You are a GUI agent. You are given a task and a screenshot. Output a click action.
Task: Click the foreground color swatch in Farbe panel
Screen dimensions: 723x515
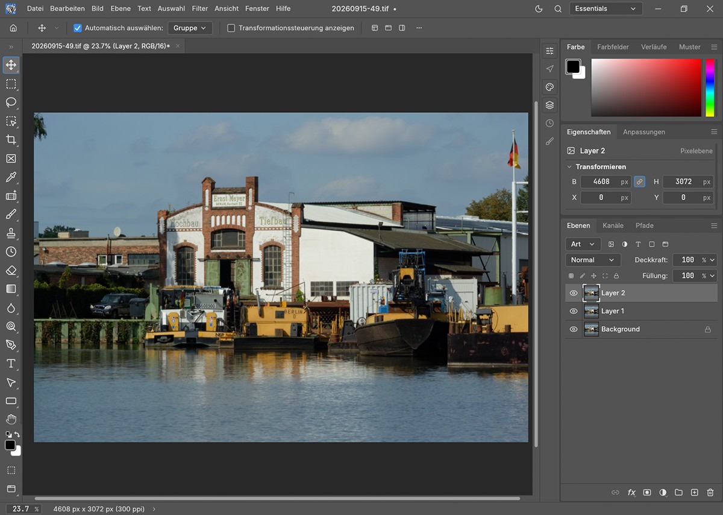pos(573,66)
